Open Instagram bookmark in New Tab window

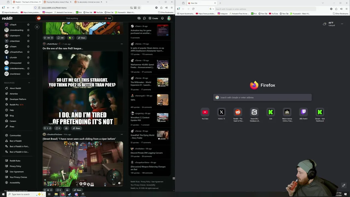223,14
